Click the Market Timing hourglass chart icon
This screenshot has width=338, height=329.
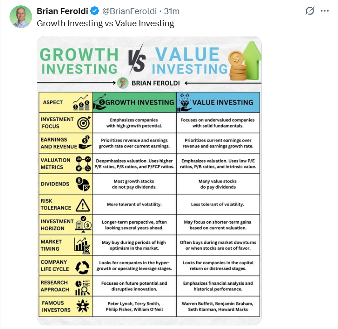82,246
